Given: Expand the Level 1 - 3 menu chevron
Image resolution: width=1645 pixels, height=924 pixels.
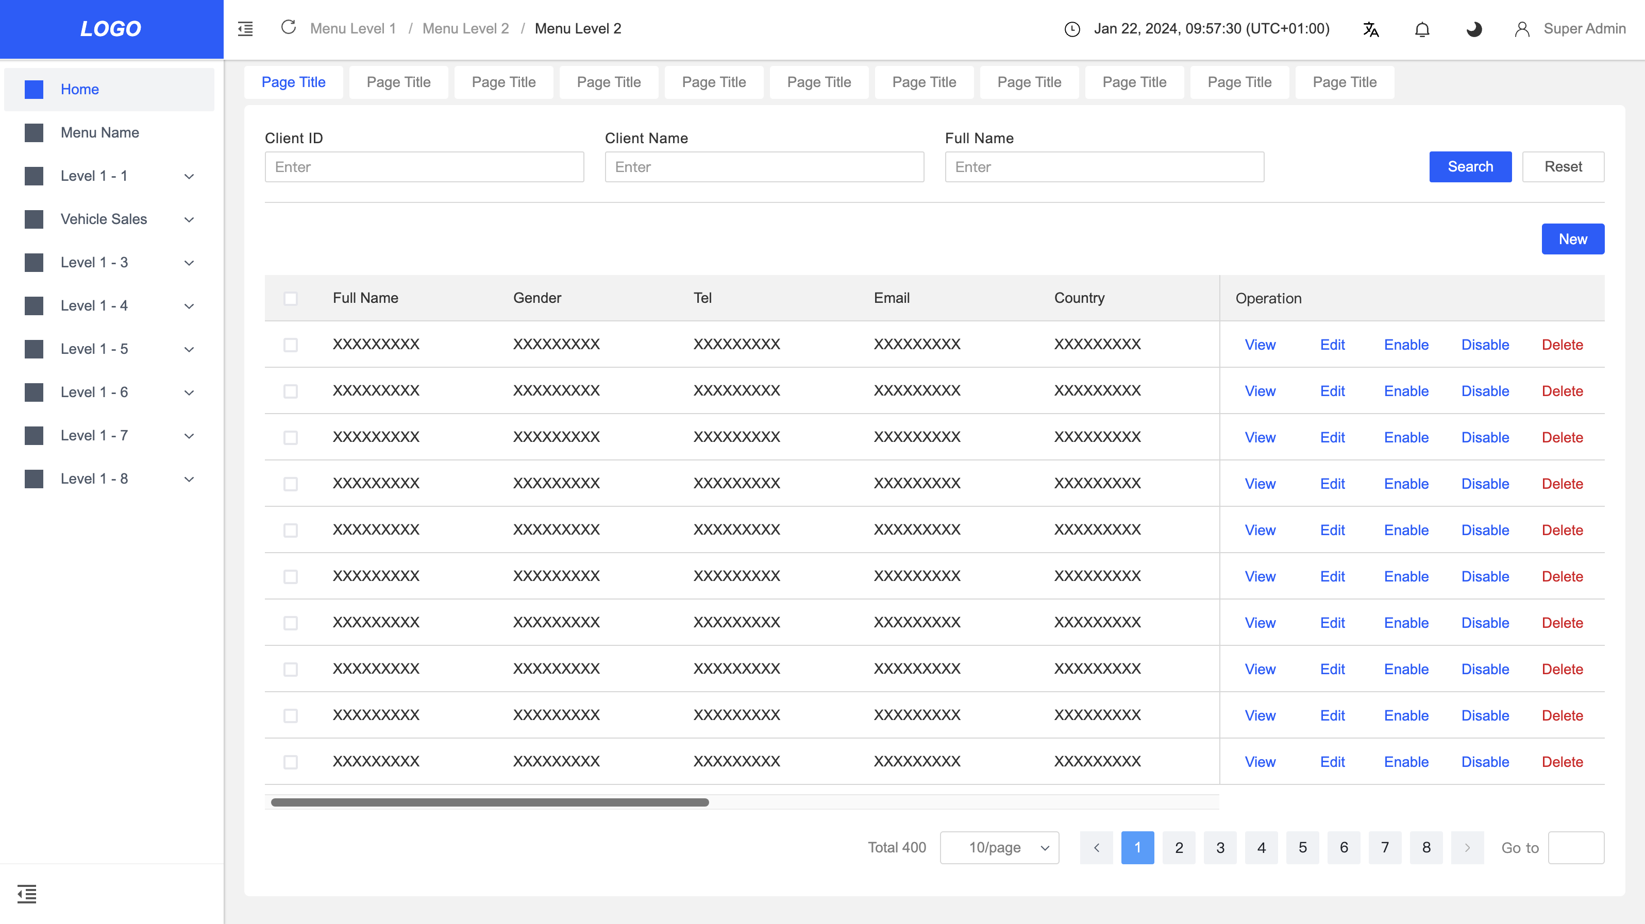Looking at the screenshot, I should 189,264.
